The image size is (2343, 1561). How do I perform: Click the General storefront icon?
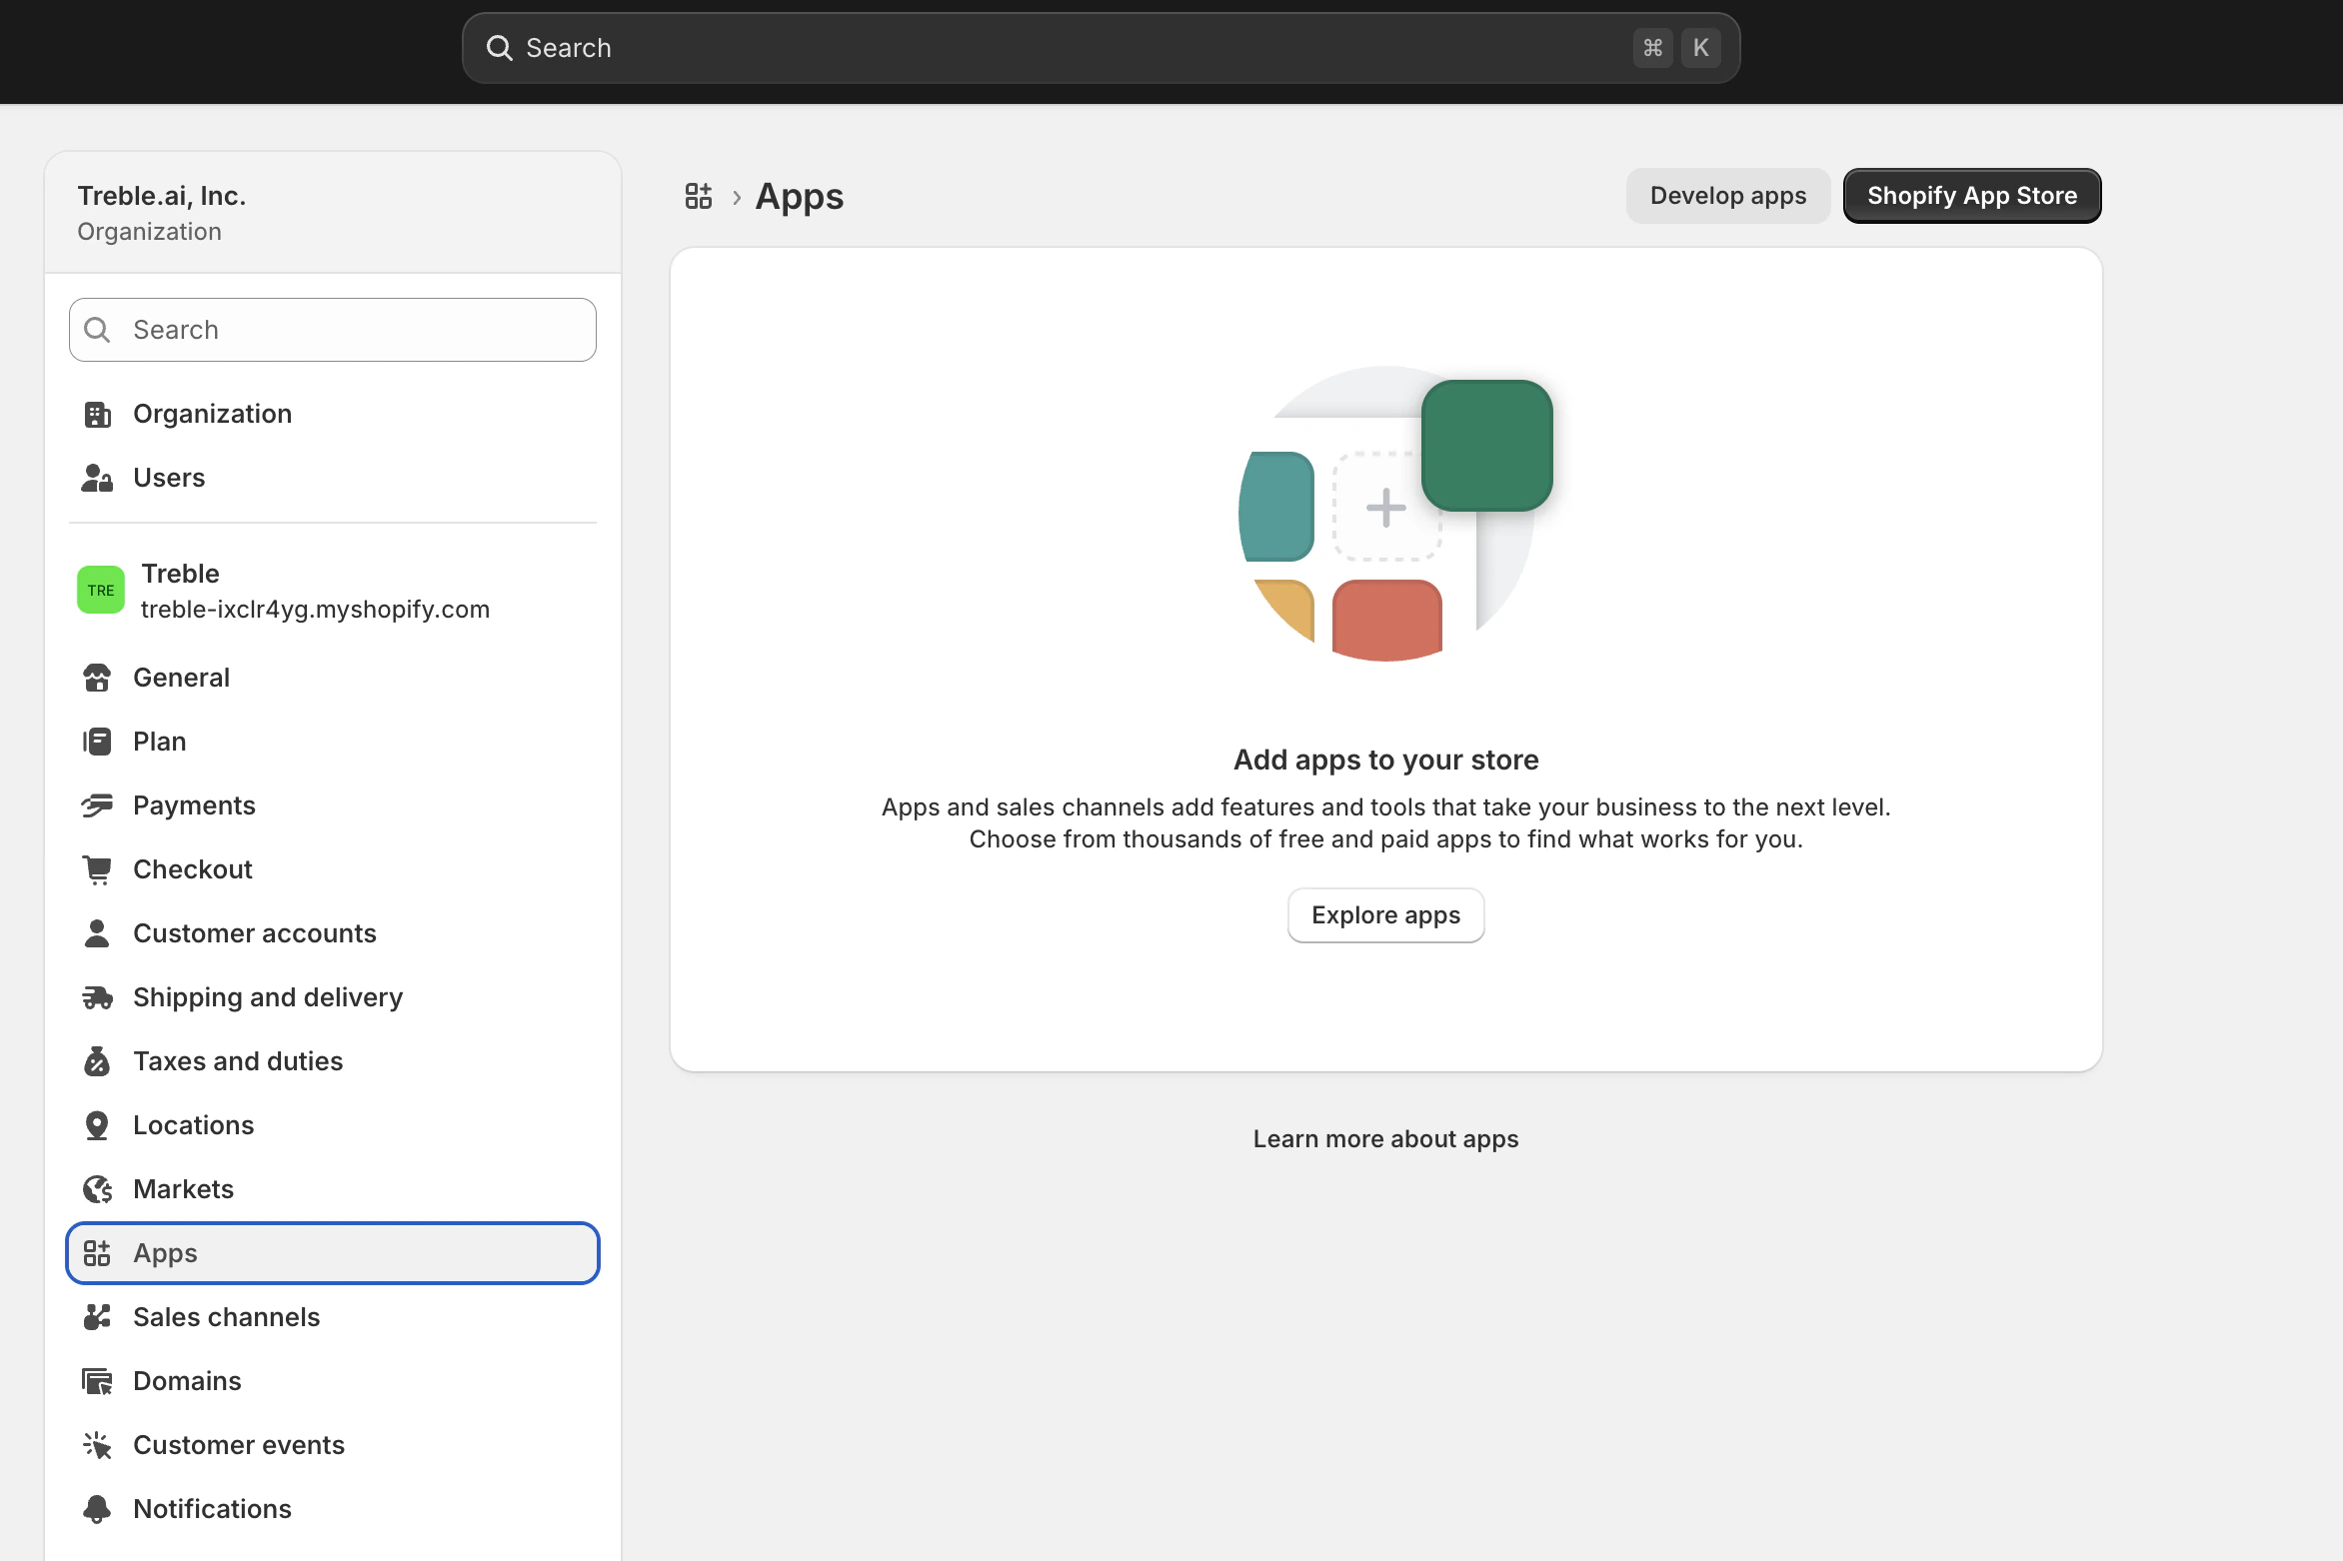(x=97, y=678)
